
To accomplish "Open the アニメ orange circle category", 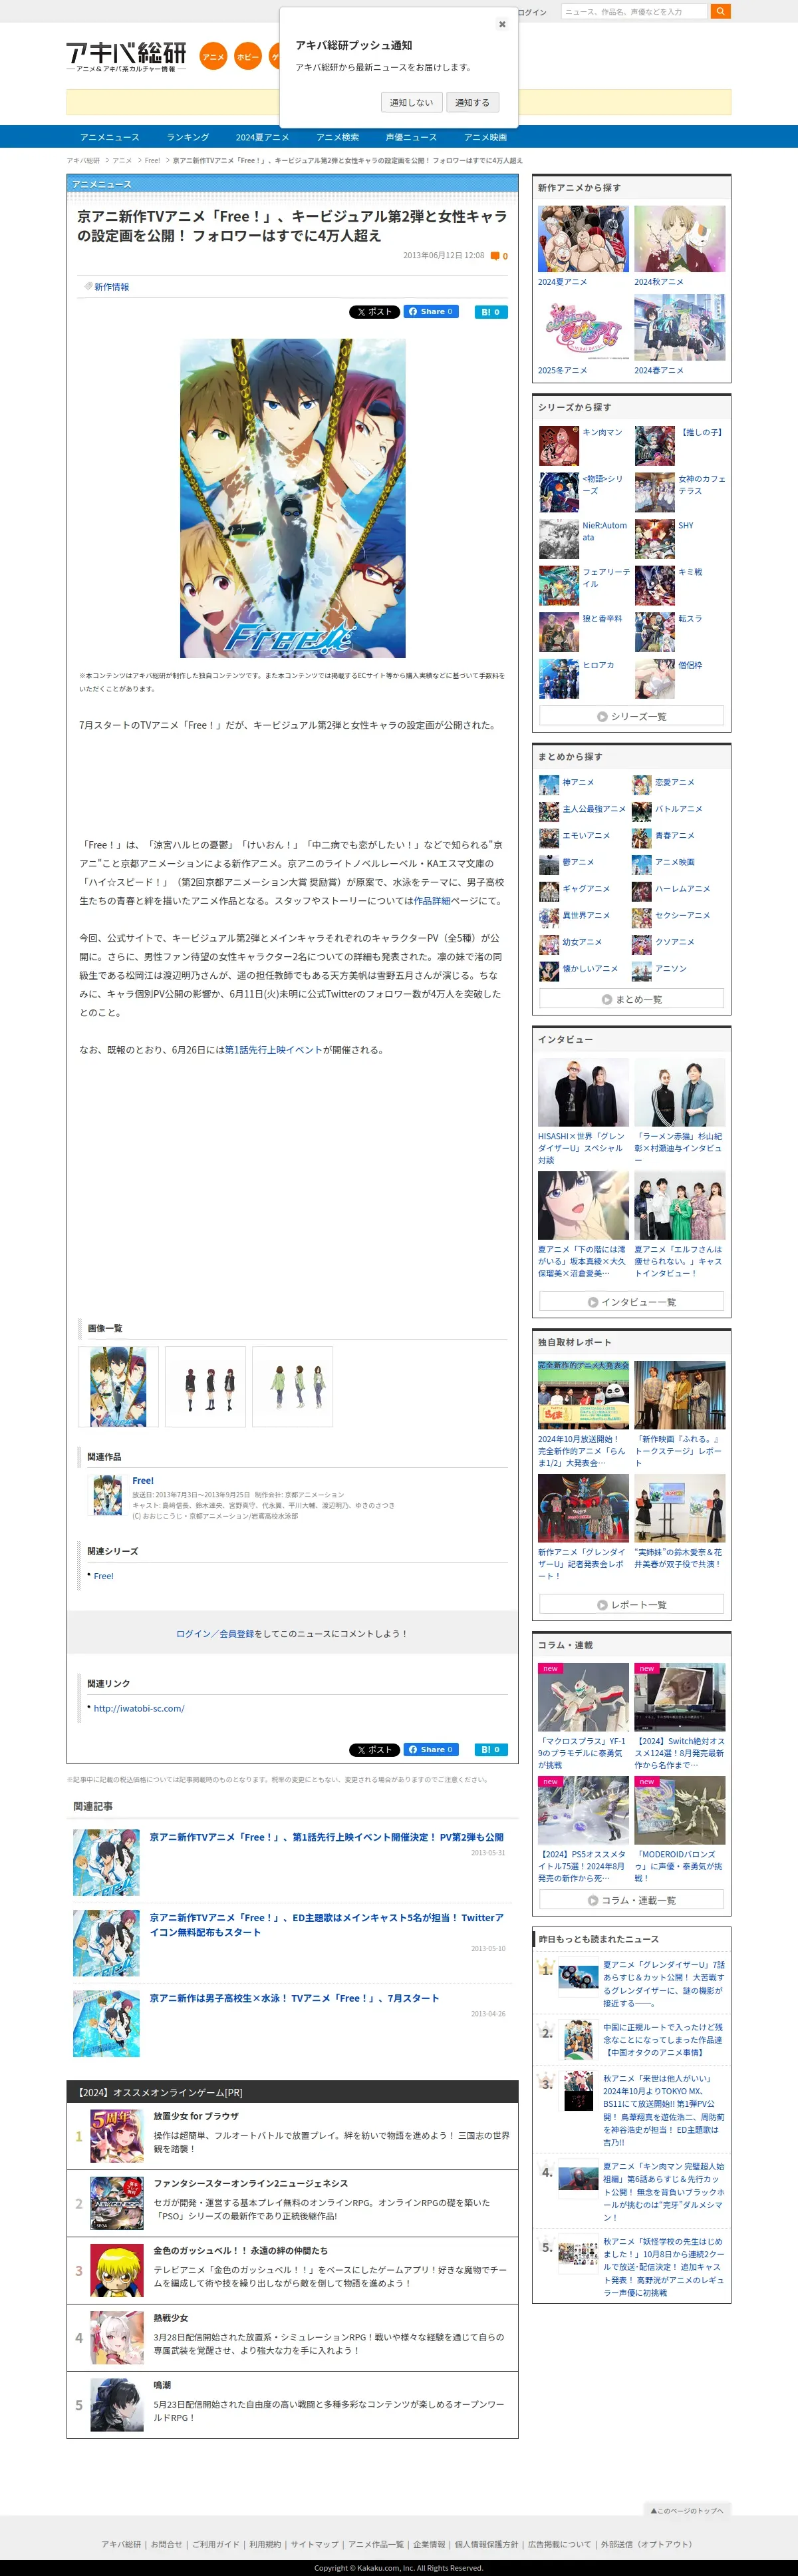I will pyautogui.click(x=213, y=57).
